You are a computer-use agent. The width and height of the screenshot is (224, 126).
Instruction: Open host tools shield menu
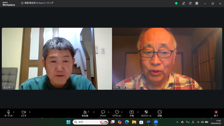pyautogui.click(x=146, y=113)
